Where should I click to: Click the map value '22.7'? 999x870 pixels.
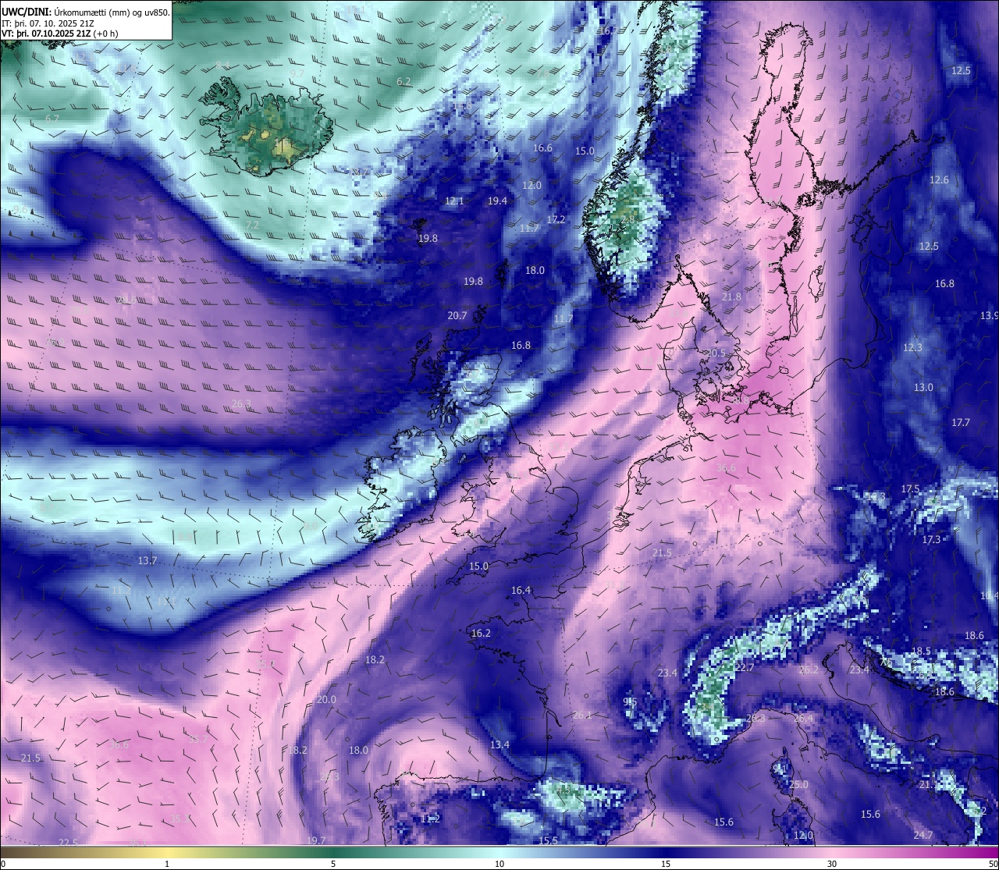745,667
